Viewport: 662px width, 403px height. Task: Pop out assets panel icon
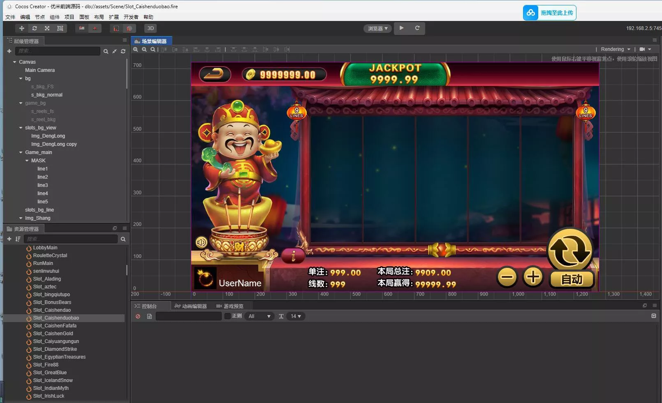(x=115, y=228)
